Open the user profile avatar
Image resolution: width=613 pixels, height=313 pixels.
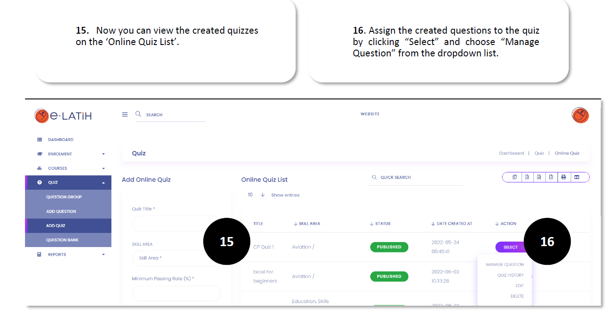coord(580,115)
